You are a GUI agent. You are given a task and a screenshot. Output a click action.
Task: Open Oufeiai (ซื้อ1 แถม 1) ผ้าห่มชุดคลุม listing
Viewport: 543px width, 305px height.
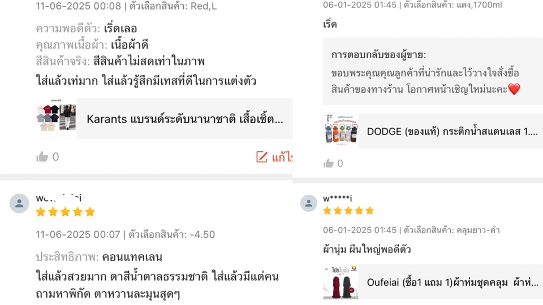coord(453,282)
